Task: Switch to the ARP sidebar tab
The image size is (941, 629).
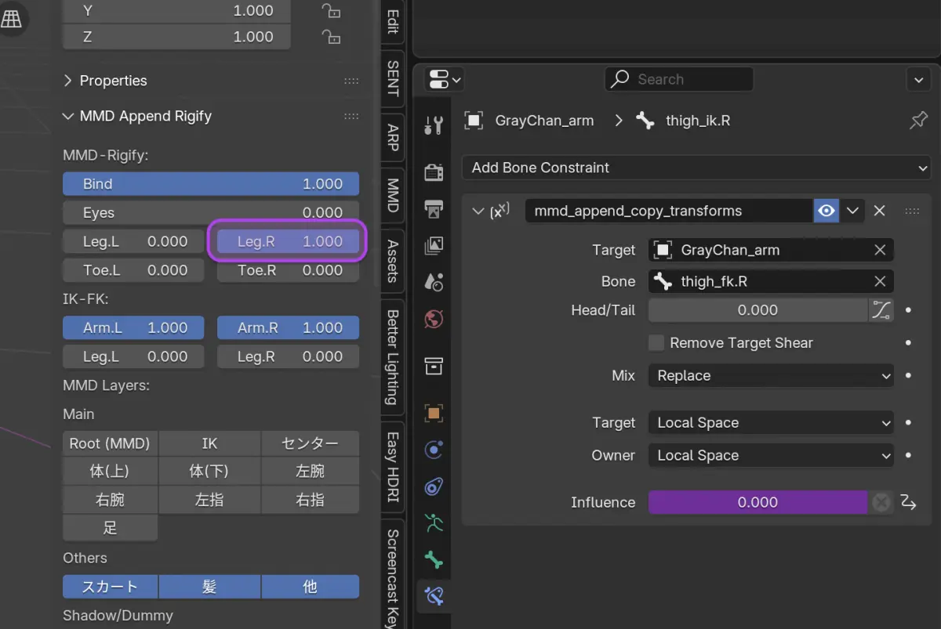Action: coord(393,138)
